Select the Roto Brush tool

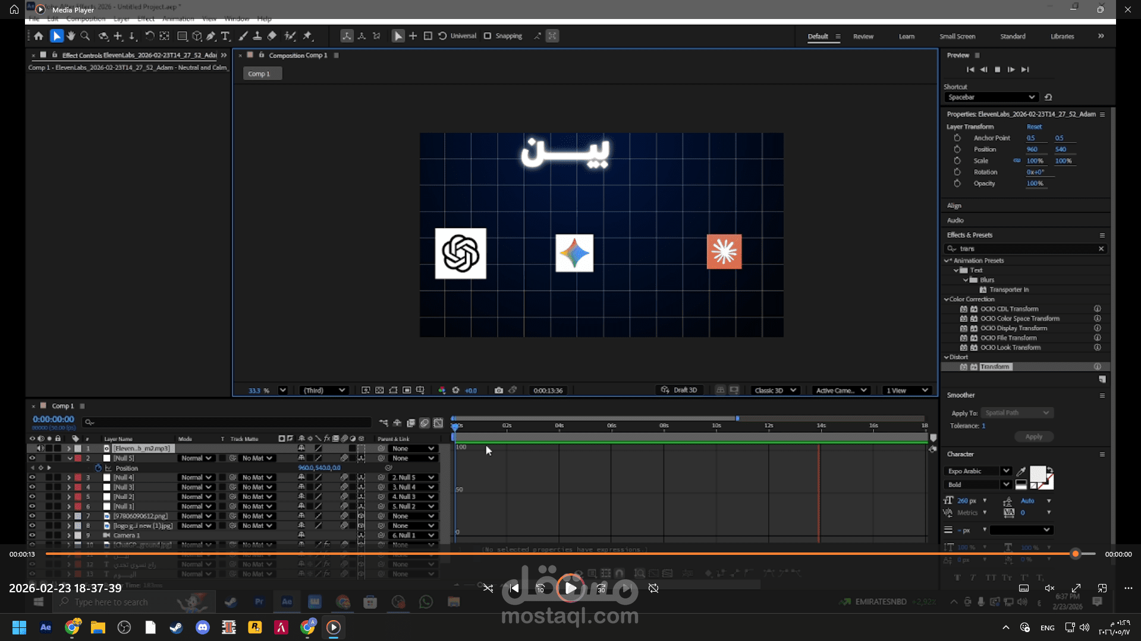click(290, 36)
